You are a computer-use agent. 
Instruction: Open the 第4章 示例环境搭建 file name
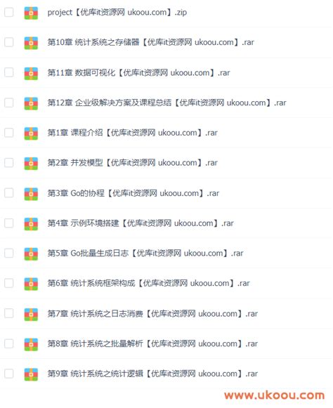tap(141, 223)
